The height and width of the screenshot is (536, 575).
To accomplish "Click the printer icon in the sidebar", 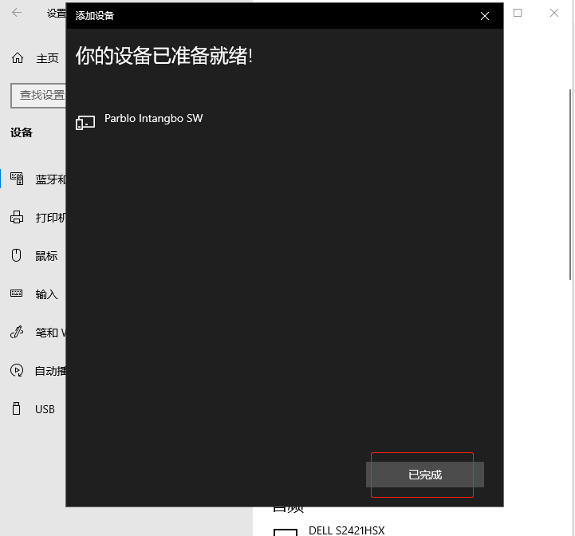I will (17, 217).
